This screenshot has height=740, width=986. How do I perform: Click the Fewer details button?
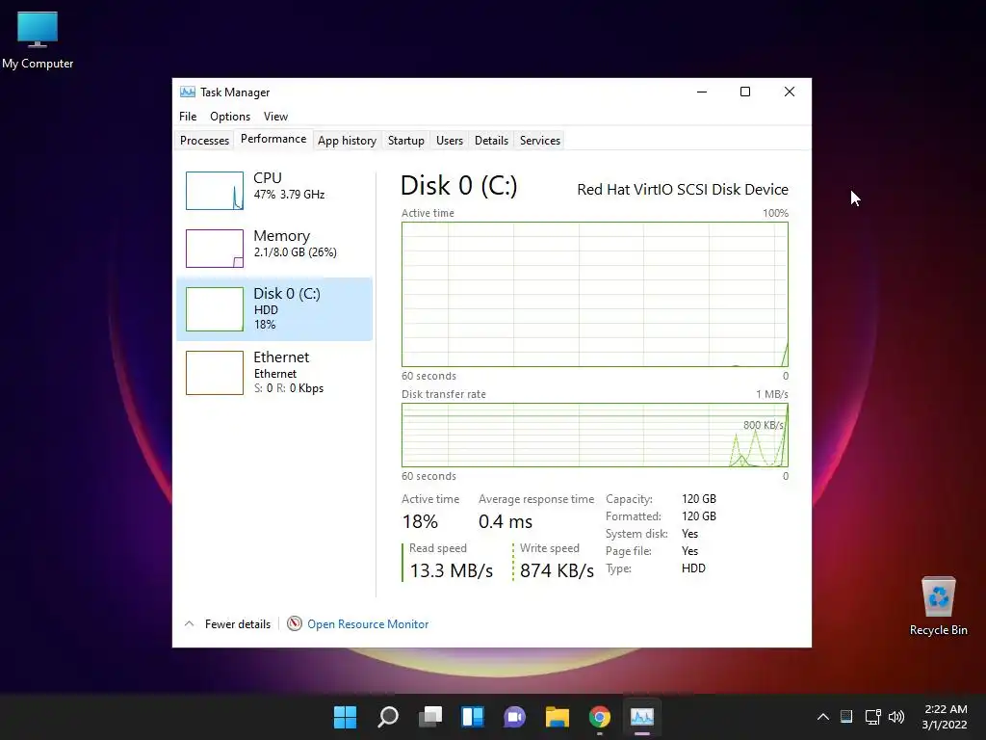pos(237,624)
